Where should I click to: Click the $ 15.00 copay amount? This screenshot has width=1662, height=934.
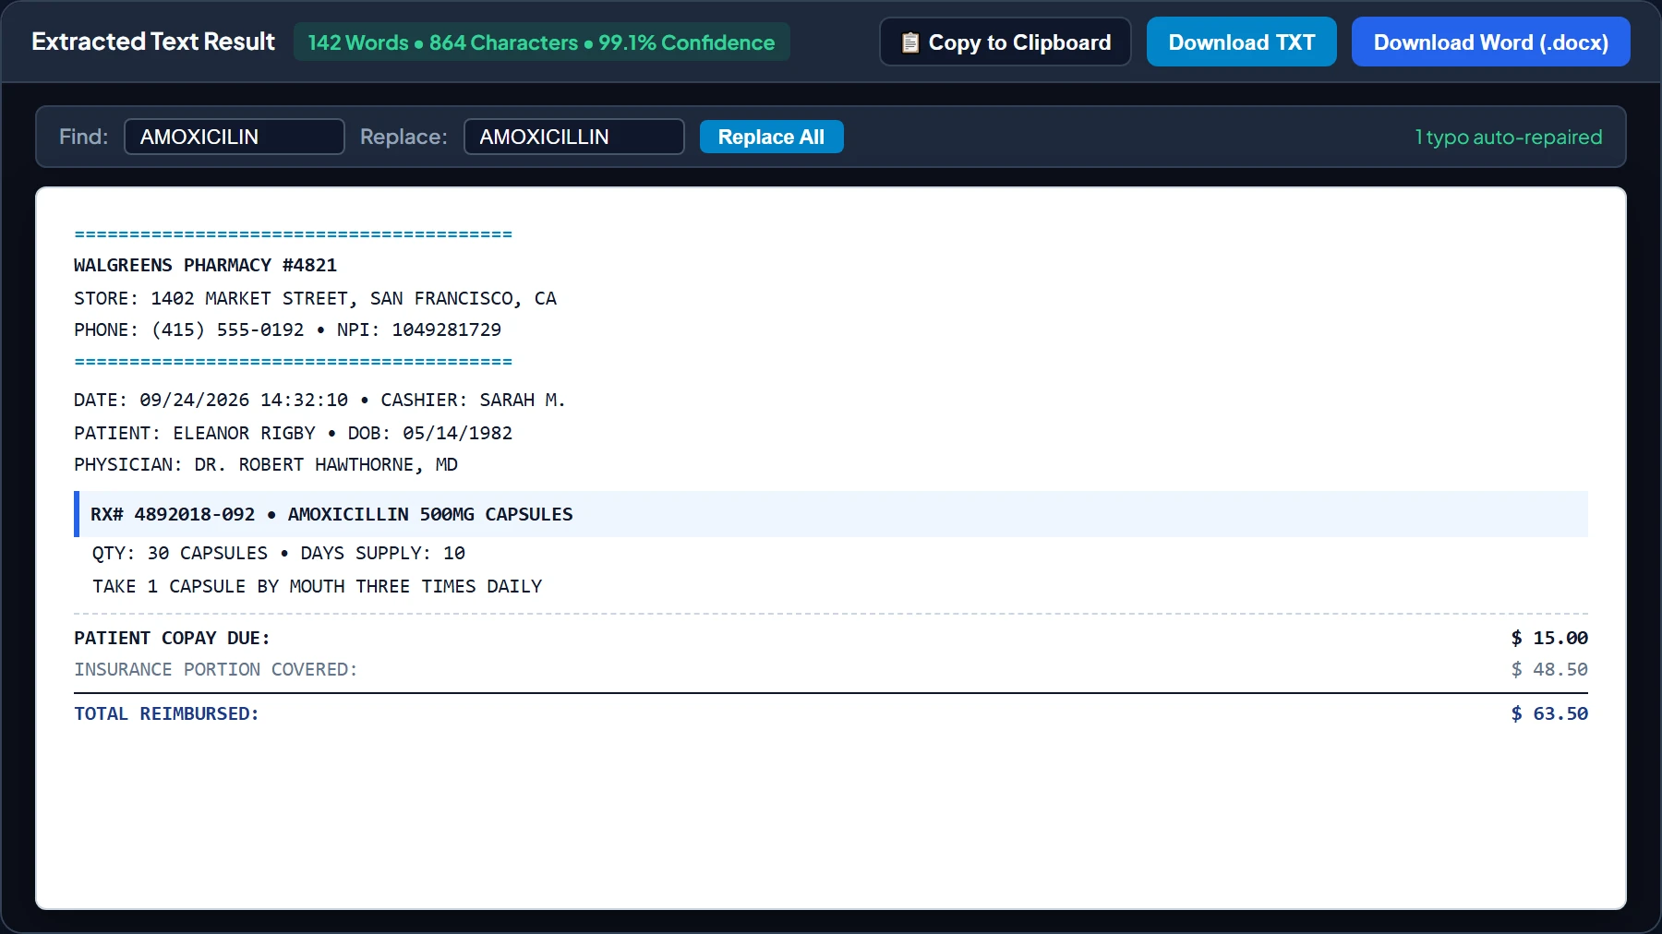[x=1549, y=638]
